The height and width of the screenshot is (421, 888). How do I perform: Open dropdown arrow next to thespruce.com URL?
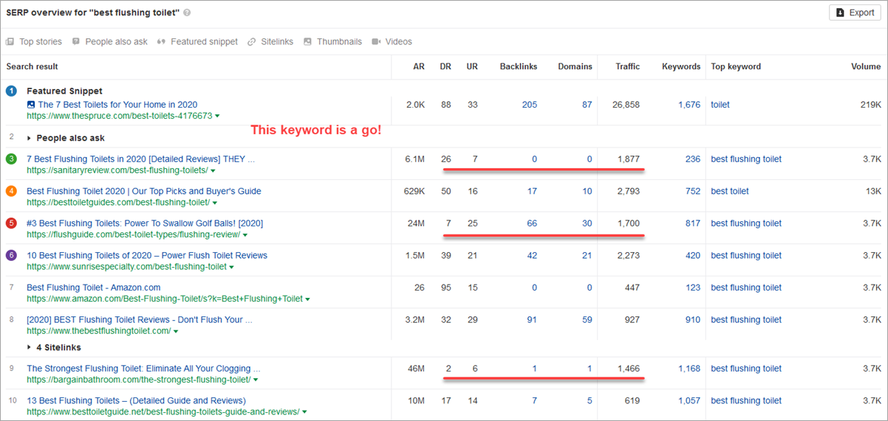tap(217, 116)
